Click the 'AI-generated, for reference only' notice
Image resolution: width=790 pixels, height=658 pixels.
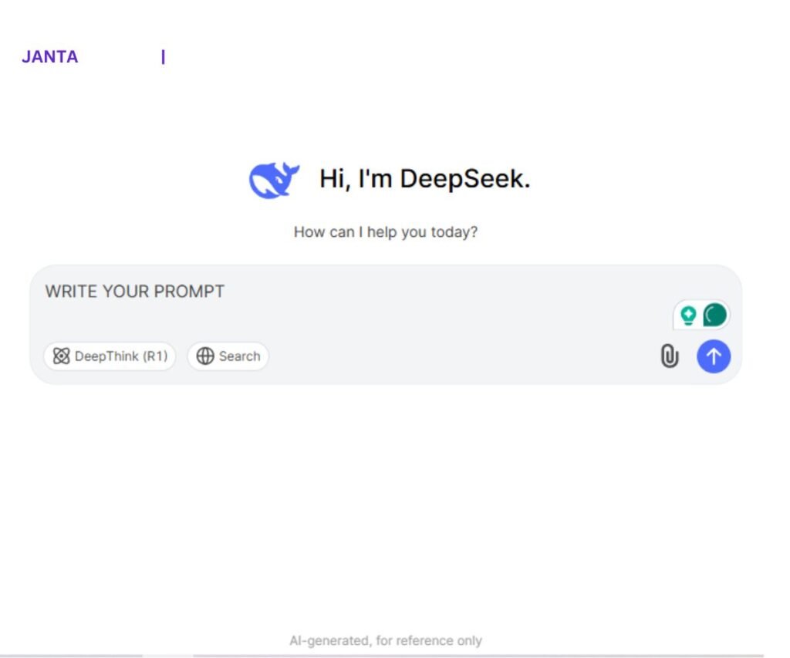[386, 640]
